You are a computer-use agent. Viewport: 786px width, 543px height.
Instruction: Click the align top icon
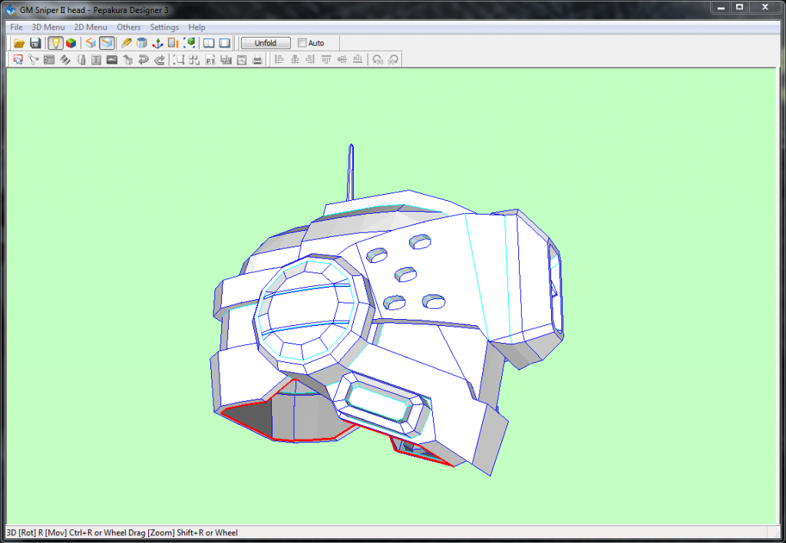[326, 60]
